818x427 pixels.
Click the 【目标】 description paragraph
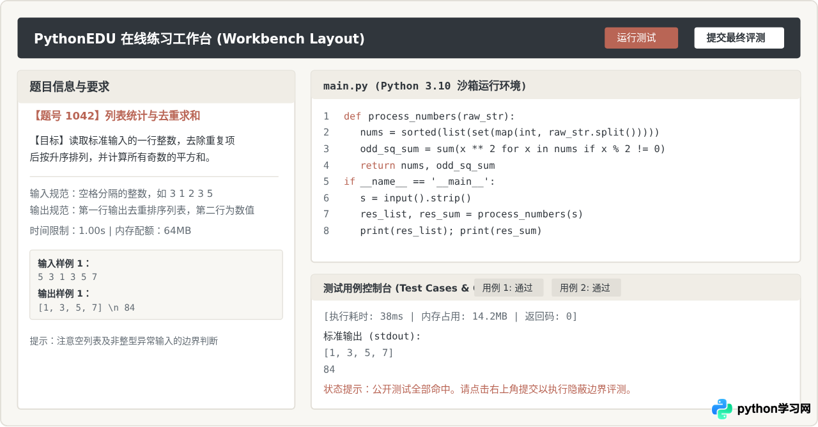tap(132, 149)
